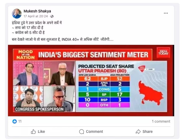Click the blue like reaction icon

15,121
